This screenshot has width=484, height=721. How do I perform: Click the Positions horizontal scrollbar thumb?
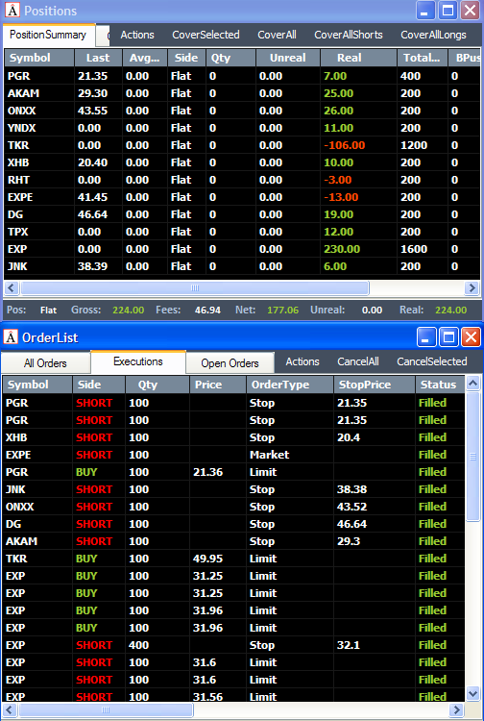click(195, 287)
